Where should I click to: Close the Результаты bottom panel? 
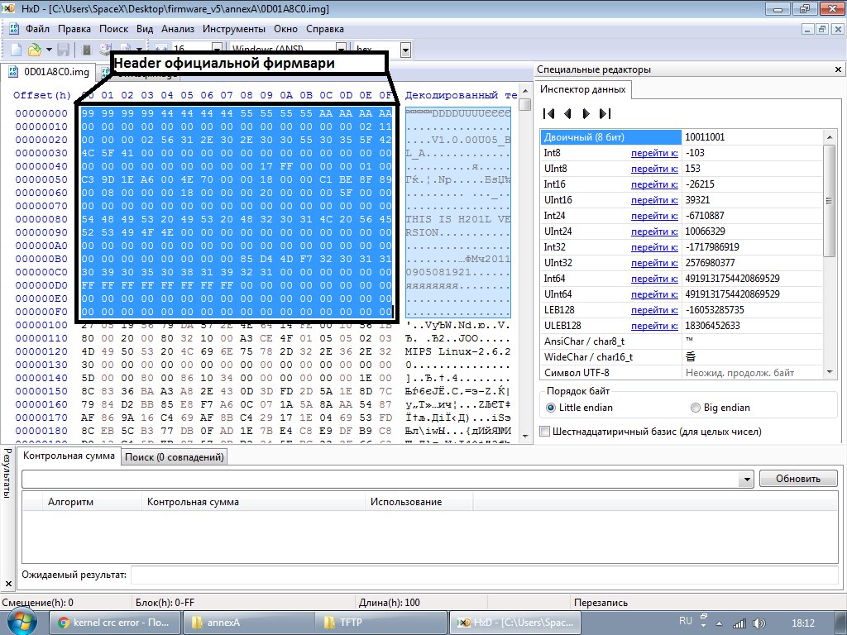click(8, 583)
